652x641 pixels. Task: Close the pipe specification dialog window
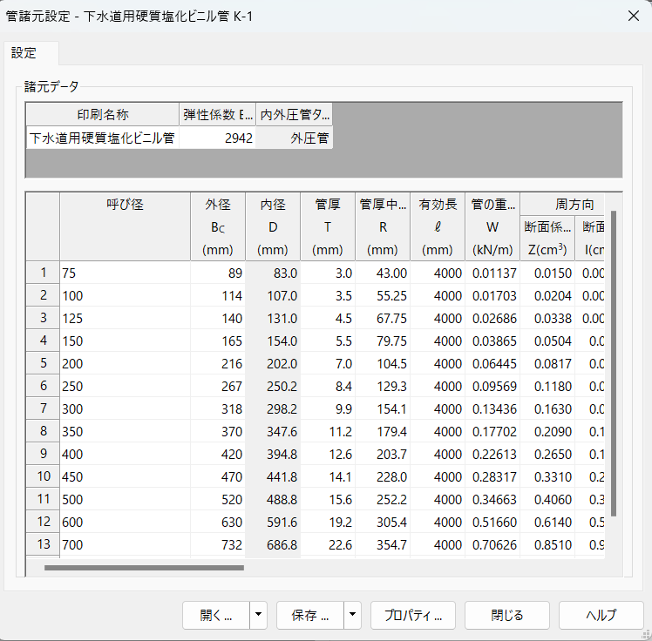click(632, 17)
